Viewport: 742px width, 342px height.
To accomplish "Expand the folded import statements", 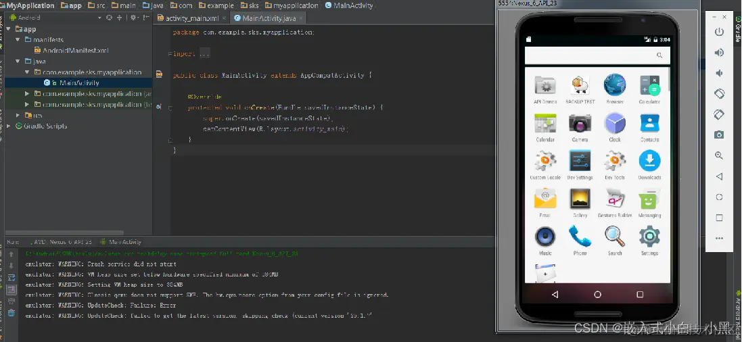I will tap(204, 54).
